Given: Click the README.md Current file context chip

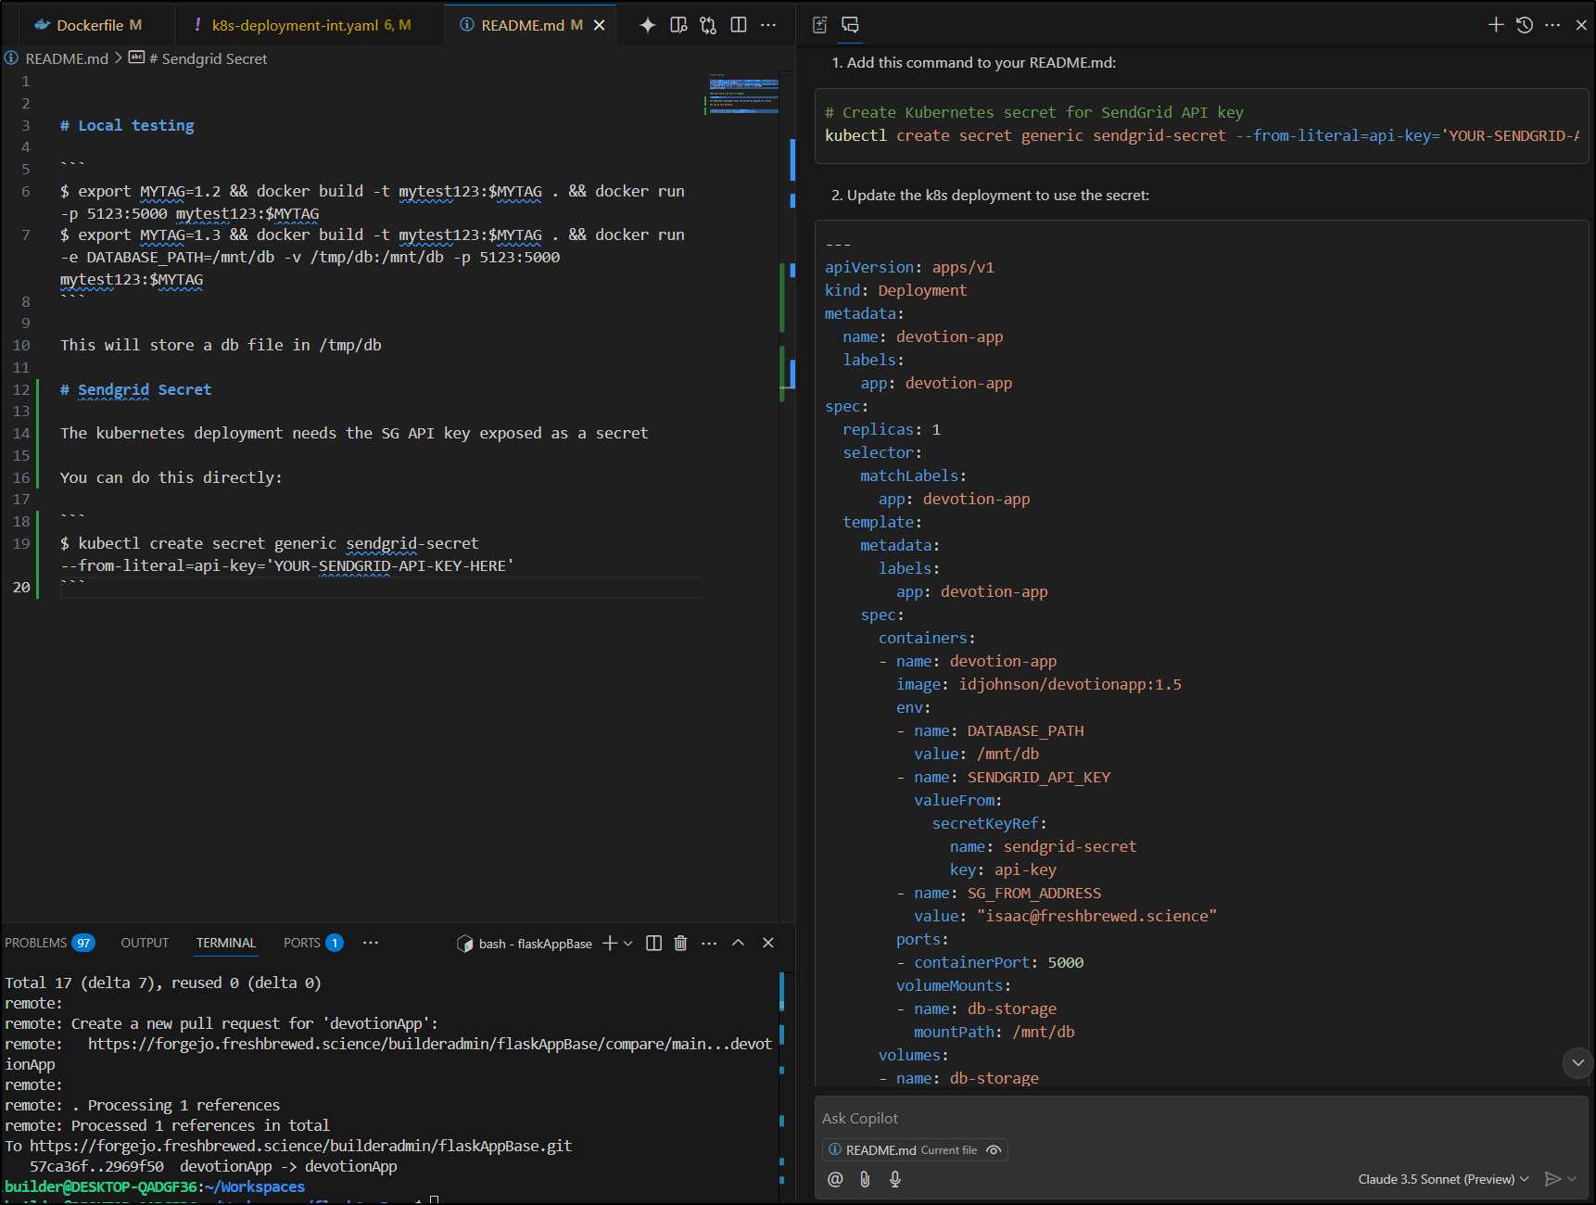Looking at the screenshot, I should [914, 1150].
